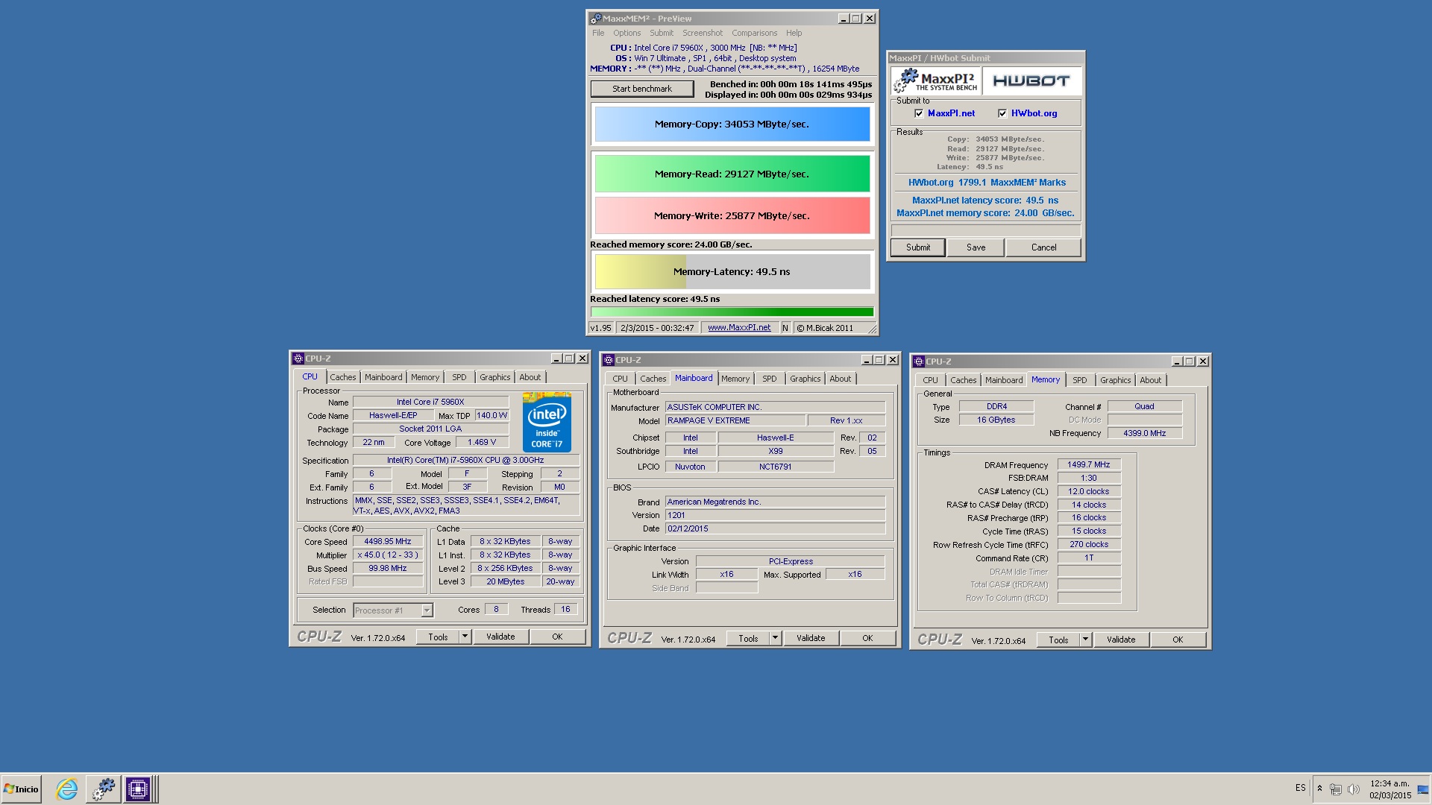Click the Memory-Read result bar
This screenshot has height=805, width=1432.
pyautogui.click(x=732, y=174)
